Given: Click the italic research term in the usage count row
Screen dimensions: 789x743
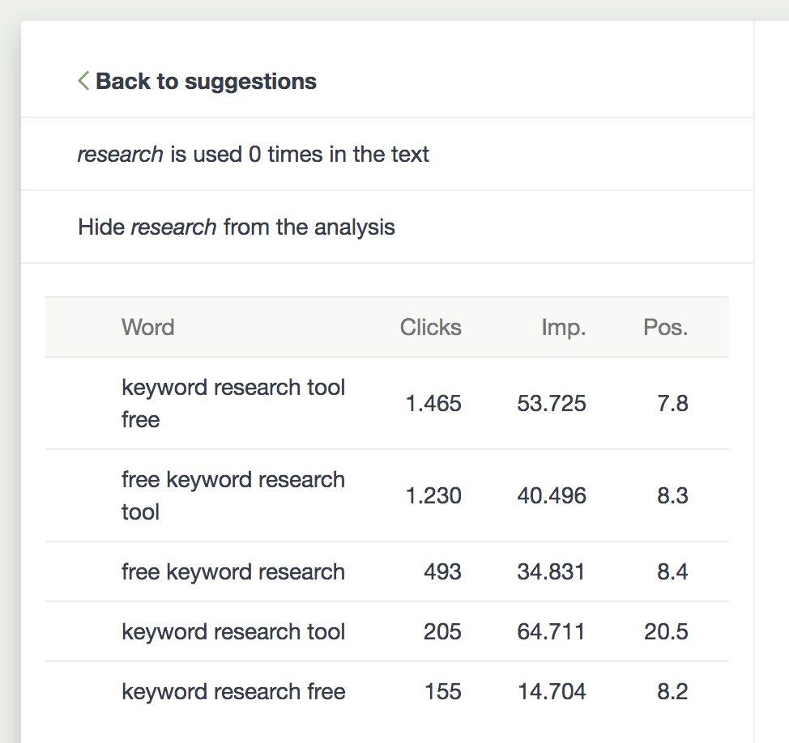Looking at the screenshot, I should tap(120, 154).
